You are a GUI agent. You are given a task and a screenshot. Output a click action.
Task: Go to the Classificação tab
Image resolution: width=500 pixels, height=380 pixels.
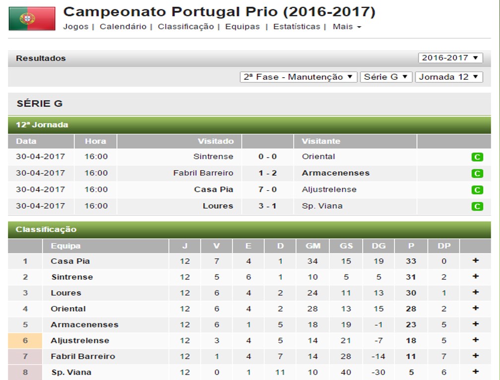[x=186, y=27]
